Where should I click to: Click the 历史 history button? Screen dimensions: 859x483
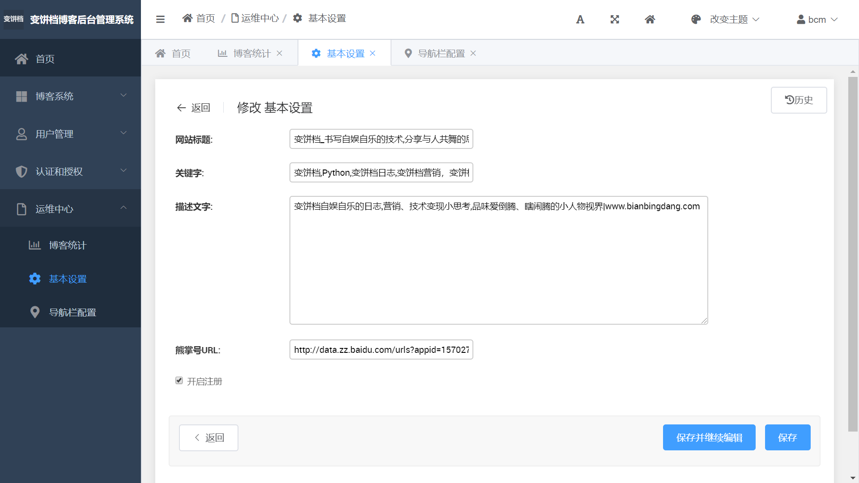pos(799,100)
